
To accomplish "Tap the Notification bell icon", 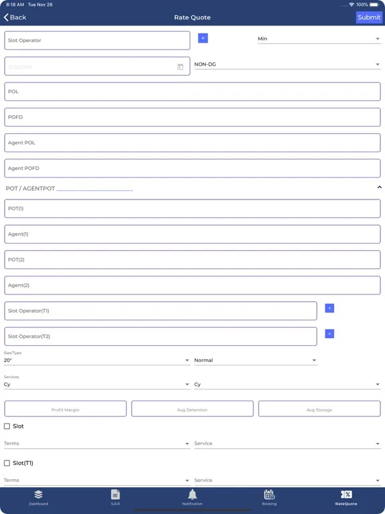I will tap(192, 495).
